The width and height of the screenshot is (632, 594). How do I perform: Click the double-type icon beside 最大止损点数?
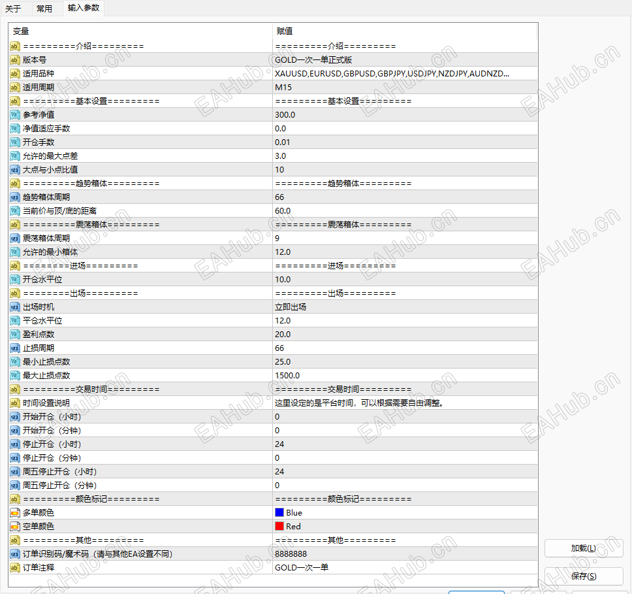[14, 376]
